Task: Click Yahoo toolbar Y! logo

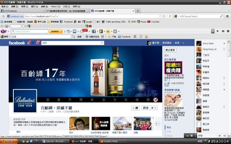Action: 3,31
